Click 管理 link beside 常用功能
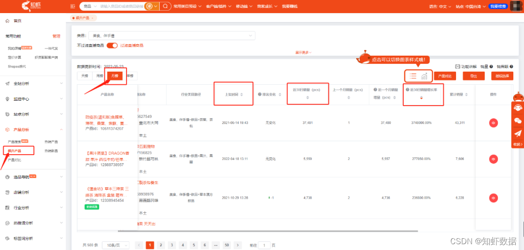This screenshot has width=524, height=250. pos(56,36)
